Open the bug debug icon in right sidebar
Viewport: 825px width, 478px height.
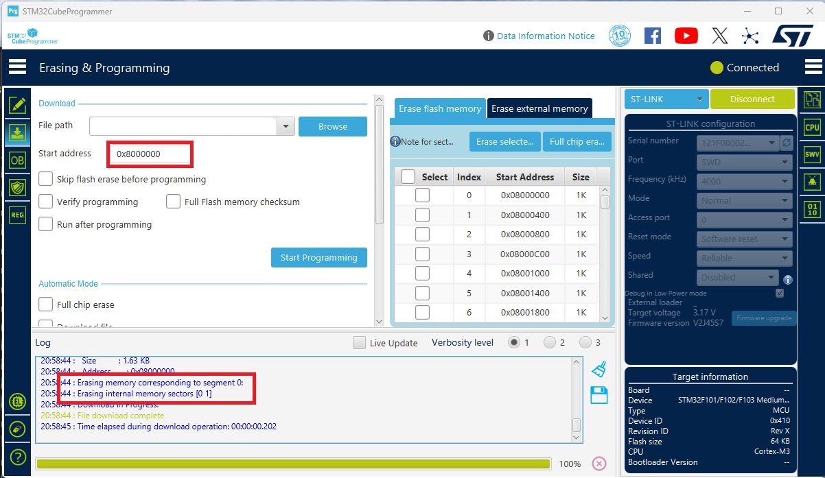[812, 182]
